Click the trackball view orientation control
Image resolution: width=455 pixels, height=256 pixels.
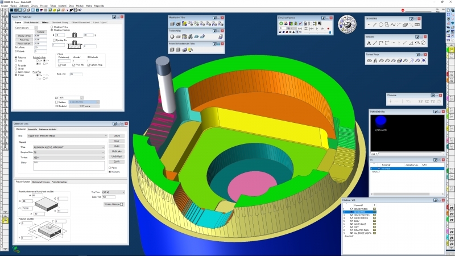click(348, 24)
